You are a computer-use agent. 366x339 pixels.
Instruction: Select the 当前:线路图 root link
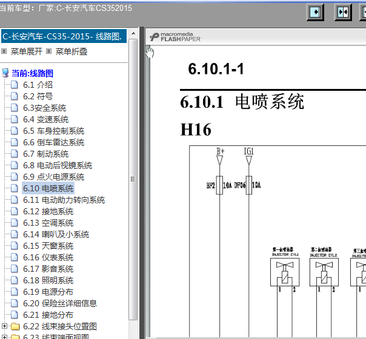pos(33,73)
